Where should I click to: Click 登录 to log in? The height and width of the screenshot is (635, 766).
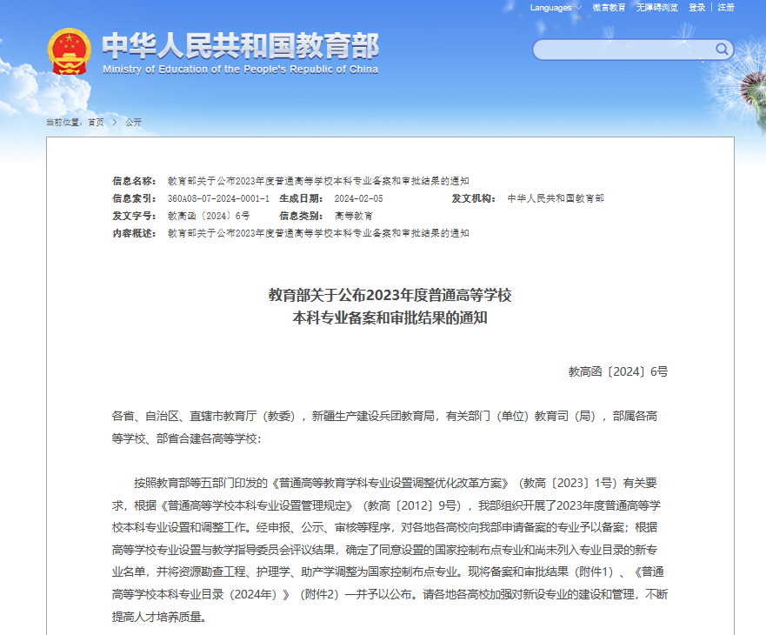tap(696, 9)
